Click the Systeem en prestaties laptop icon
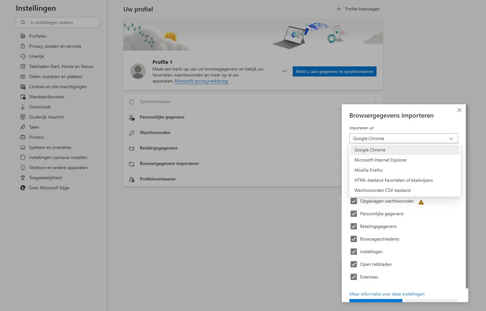Screen dimensions: 486x311 click(23, 147)
